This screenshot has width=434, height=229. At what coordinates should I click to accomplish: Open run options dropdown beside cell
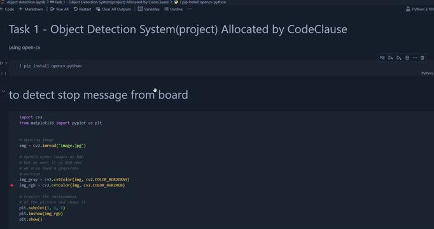[x=6, y=63]
